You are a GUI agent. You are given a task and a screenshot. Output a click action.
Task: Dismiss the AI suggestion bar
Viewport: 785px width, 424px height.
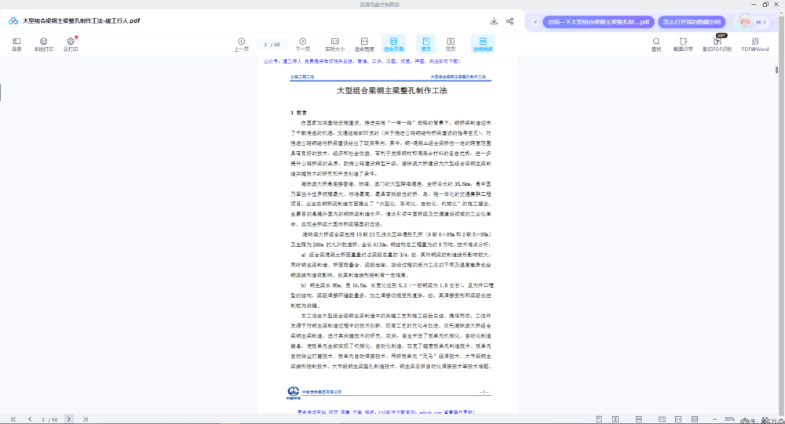coord(535,22)
